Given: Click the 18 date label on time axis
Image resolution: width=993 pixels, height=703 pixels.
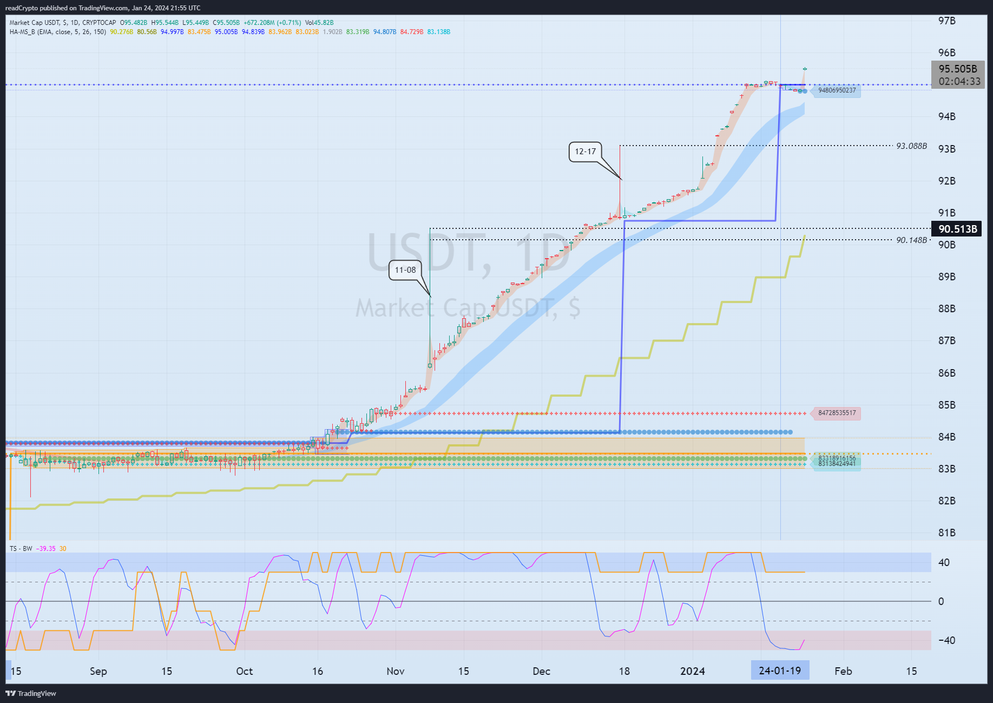Looking at the screenshot, I should click(x=624, y=671).
